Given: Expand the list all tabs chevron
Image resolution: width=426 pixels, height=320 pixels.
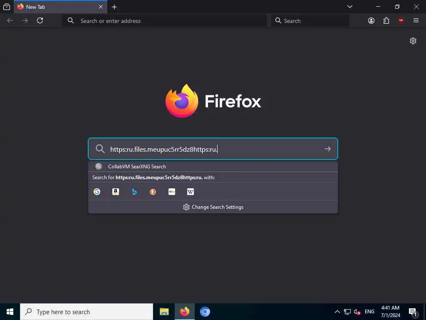Looking at the screenshot, I should coord(350,7).
